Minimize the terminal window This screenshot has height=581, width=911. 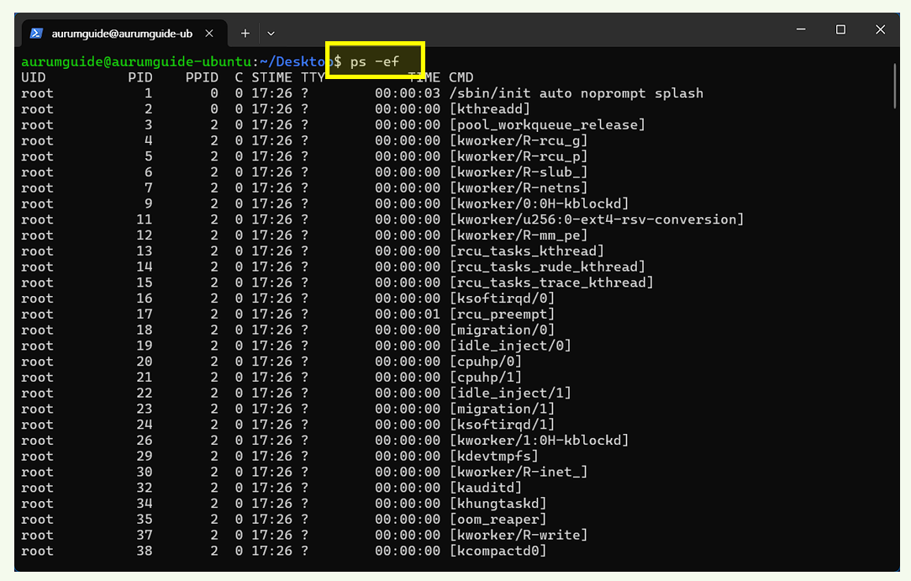[801, 29]
